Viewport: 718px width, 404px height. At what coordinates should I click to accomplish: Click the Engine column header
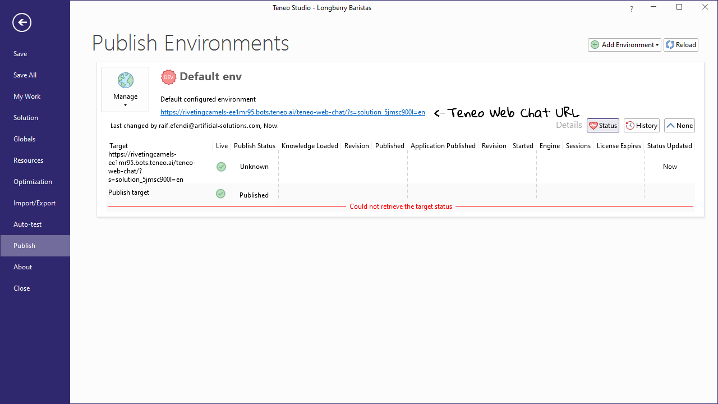coord(550,146)
